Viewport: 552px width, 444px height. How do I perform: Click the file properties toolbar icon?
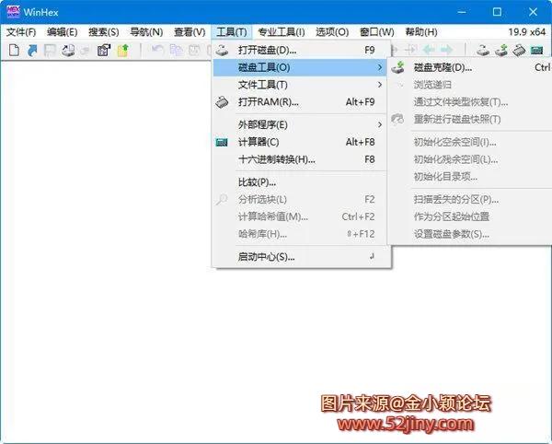103,50
